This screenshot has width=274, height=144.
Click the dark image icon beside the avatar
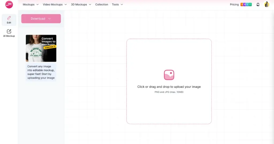click(x=258, y=5)
